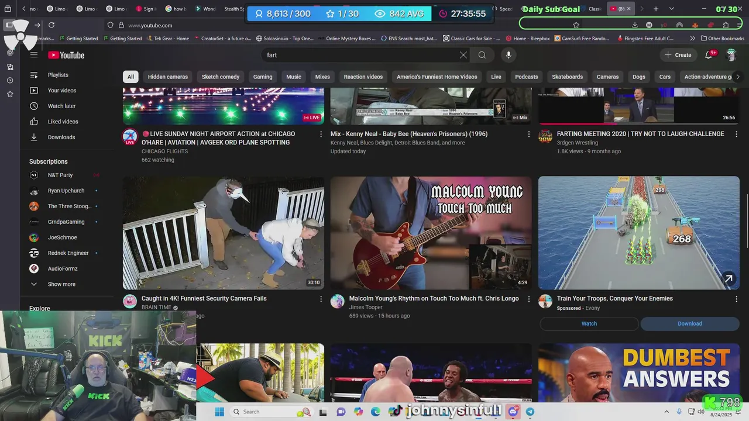749x421 pixels.
Task: Open options for the Malcolm Young video
Action: pyautogui.click(x=528, y=299)
